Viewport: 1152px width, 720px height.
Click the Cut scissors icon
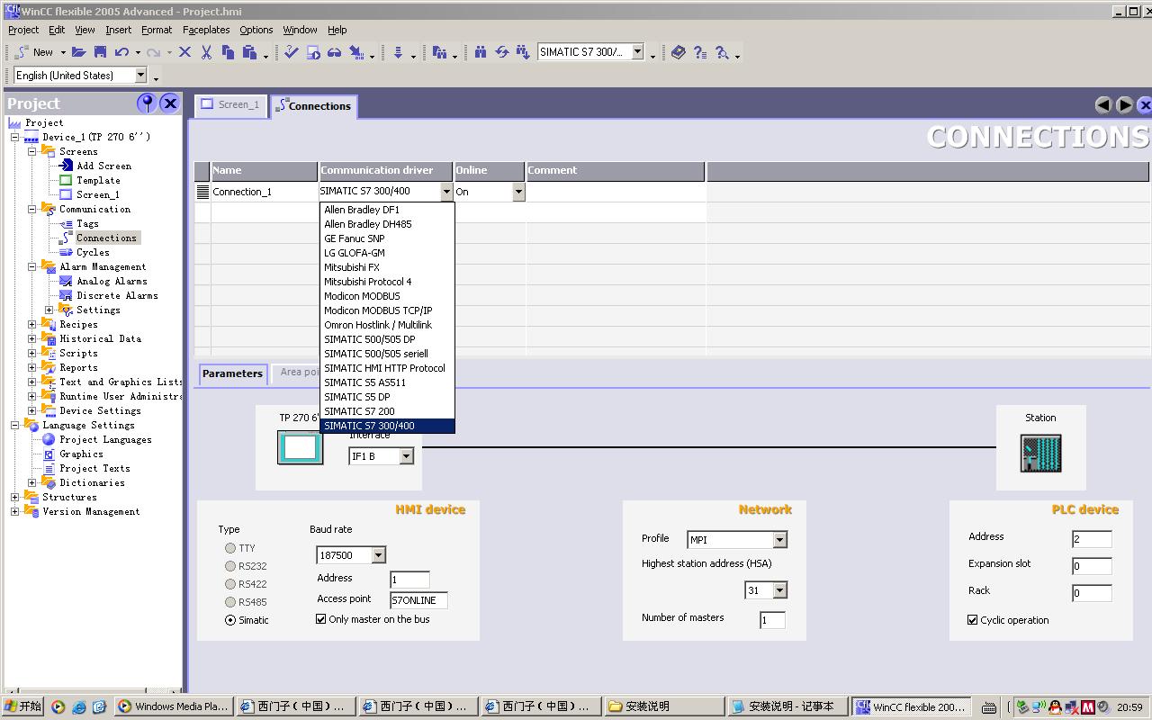click(x=206, y=53)
